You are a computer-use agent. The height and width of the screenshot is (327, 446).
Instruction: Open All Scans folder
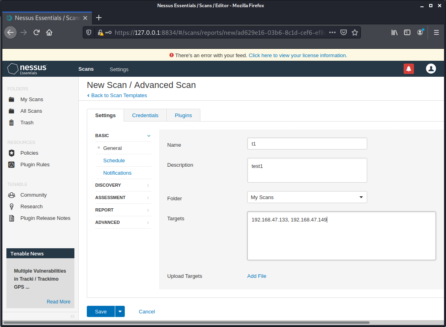31,111
